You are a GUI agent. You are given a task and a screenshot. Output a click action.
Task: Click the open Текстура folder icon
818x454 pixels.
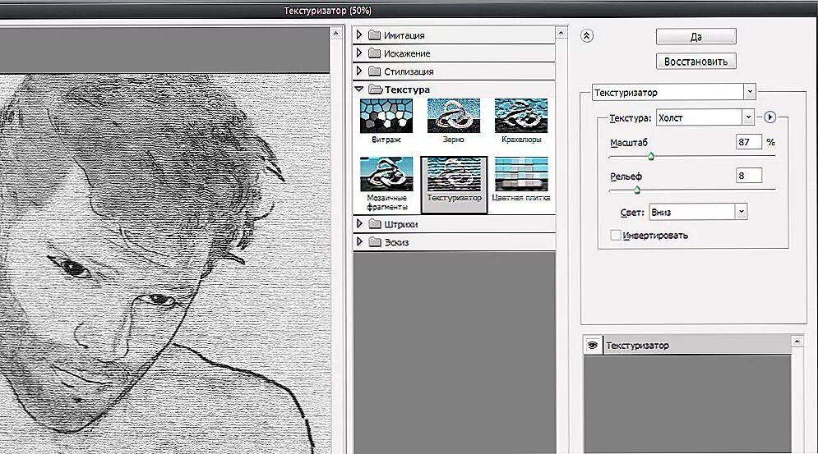(376, 89)
